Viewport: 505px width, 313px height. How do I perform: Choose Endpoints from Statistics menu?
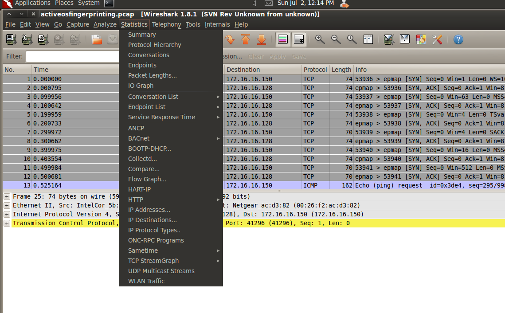(171, 65)
